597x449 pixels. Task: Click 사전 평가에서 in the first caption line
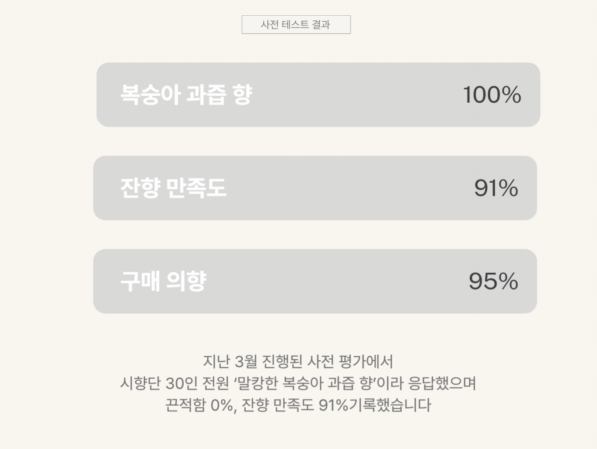(350, 362)
